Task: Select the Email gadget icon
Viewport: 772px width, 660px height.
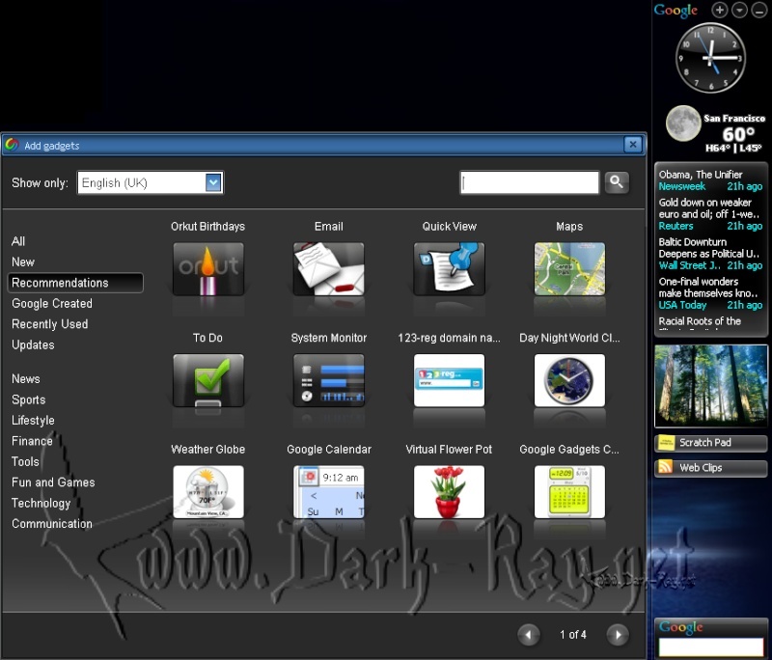Action: pyautogui.click(x=328, y=268)
